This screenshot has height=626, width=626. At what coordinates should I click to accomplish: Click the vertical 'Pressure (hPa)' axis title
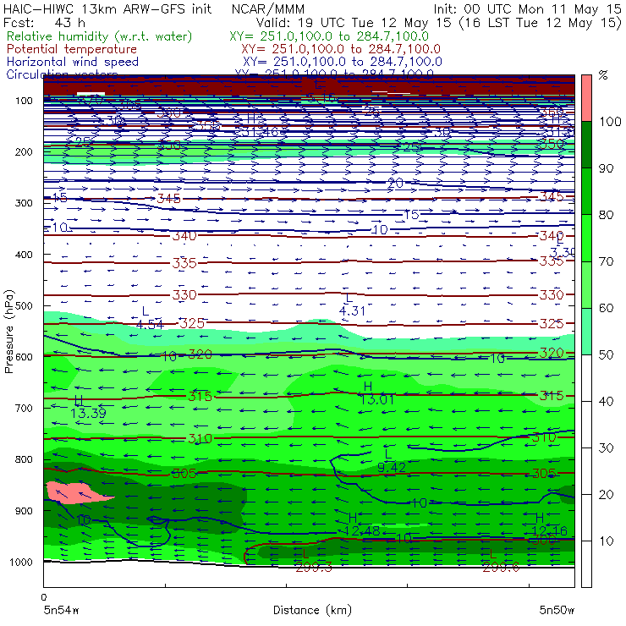(x=8, y=332)
